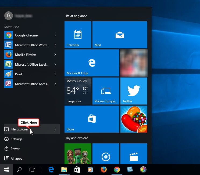Click the Play and explore group header
Viewport: 200px width, 175px height.
point(76,138)
